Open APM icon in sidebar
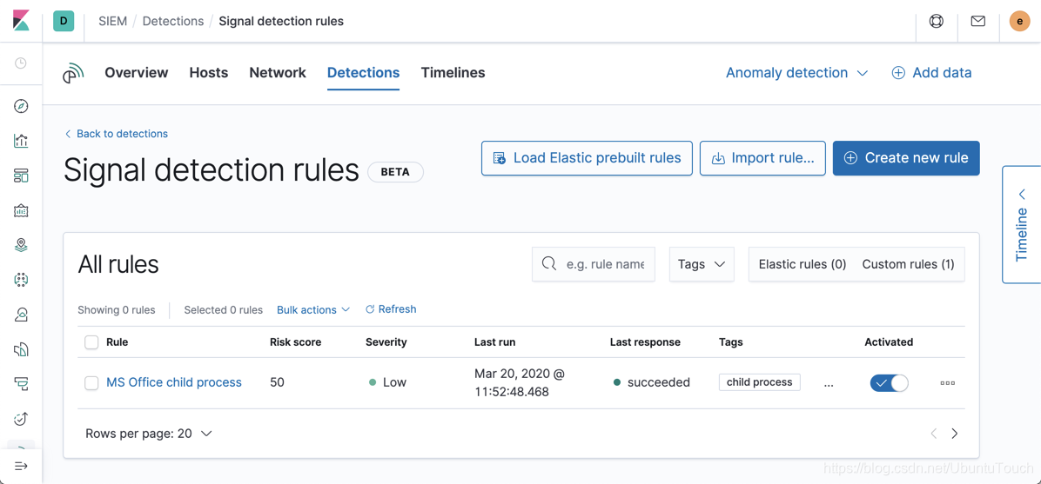Viewport: 1041px width, 484px height. [x=21, y=384]
